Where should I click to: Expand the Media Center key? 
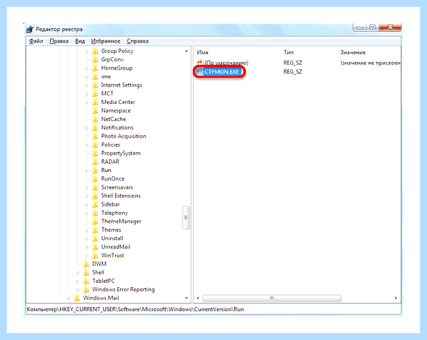coord(87,103)
